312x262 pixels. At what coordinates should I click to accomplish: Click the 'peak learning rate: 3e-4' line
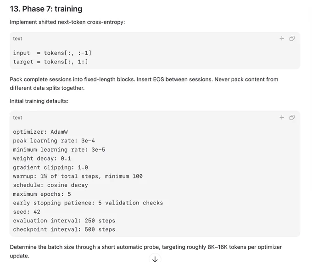54,141
